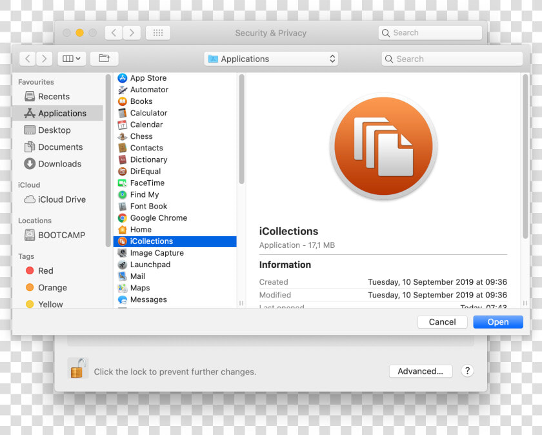
Task: Click the application list scrollbar
Action: point(241,129)
